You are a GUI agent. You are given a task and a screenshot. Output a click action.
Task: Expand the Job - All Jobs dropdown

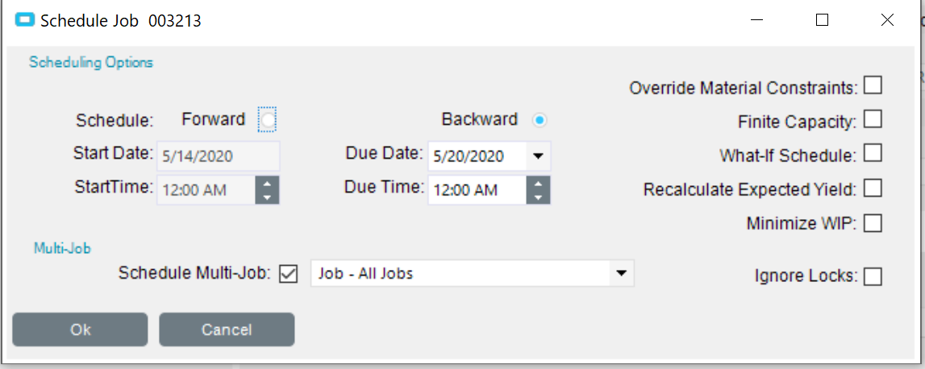pyautogui.click(x=621, y=273)
